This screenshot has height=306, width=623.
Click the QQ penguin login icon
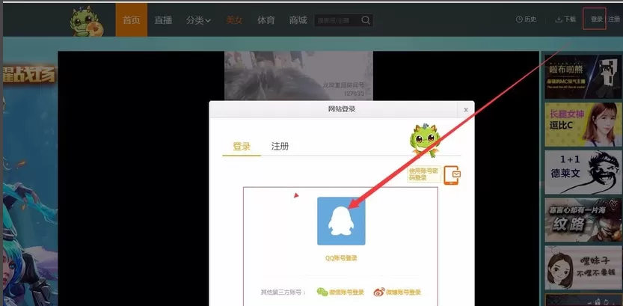click(x=341, y=221)
